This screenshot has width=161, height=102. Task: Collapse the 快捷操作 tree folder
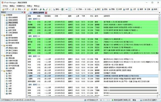tap(2, 71)
